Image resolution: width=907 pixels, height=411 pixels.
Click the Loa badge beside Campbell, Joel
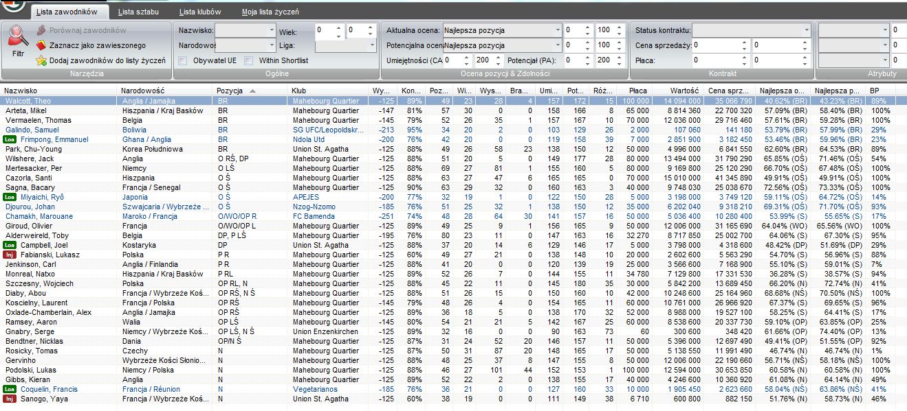pos(10,245)
